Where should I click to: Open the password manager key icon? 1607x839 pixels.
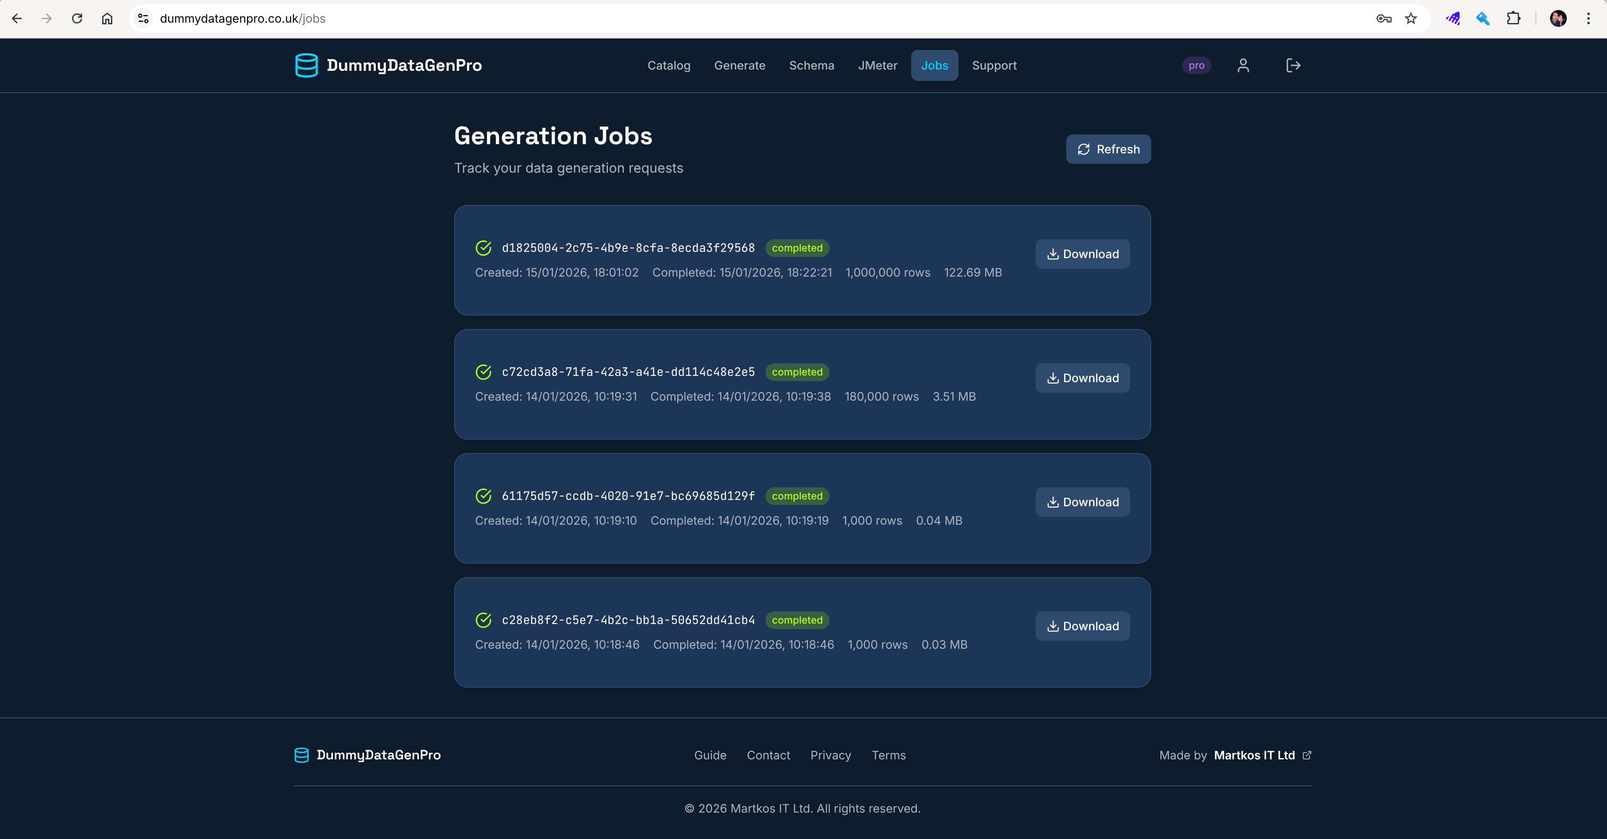click(x=1384, y=18)
